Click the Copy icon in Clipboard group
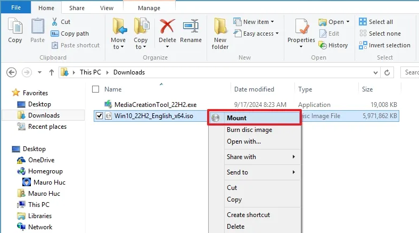Screen dimensions: 419x233 click(15, 27)
